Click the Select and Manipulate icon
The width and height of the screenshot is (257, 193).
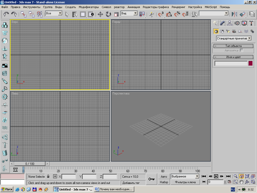pos(151,14)
